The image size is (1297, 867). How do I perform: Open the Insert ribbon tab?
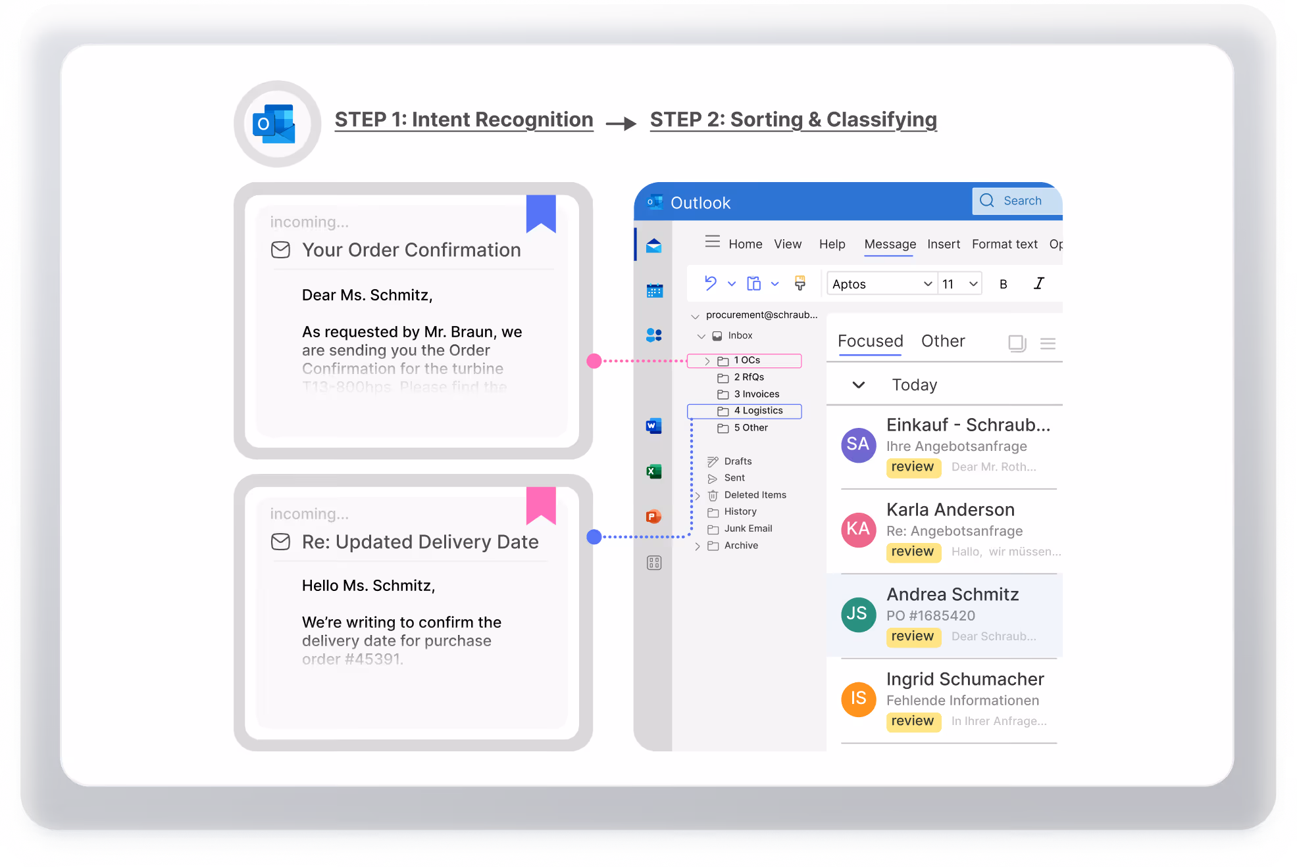pos(944,244)
